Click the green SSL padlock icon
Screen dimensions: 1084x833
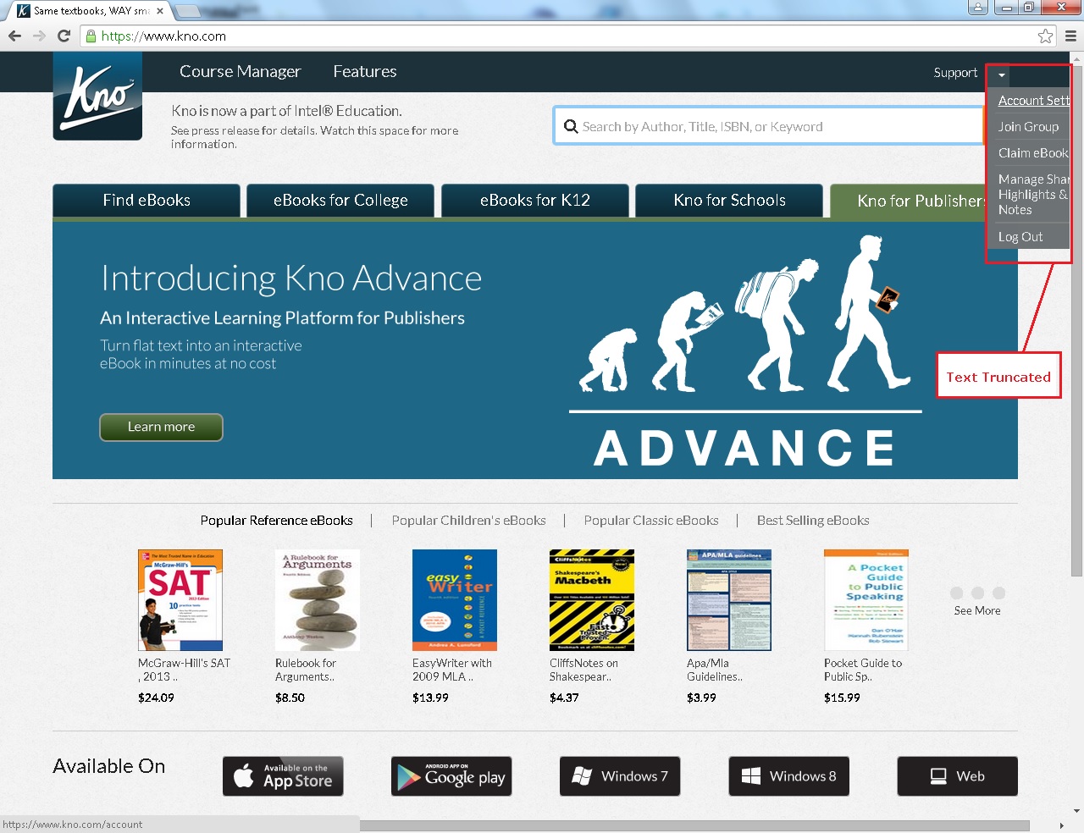(x=91, y=36)
